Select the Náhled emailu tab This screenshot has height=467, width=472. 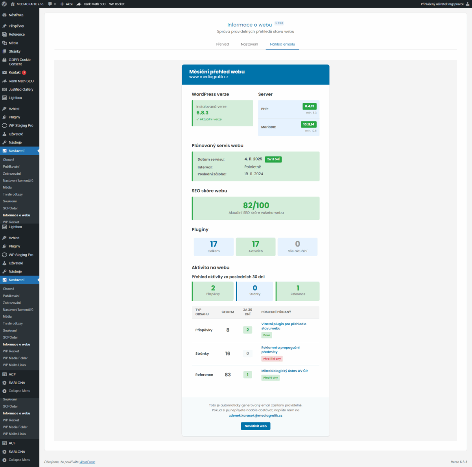pyautogui.click(x=282, y=44)
